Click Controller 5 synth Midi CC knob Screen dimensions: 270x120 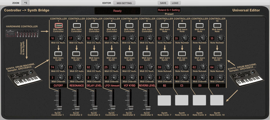pos(132,67)
